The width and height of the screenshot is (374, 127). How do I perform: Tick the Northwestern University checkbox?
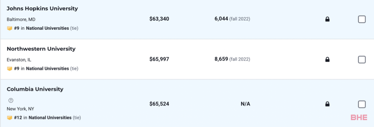pos(362,60)
